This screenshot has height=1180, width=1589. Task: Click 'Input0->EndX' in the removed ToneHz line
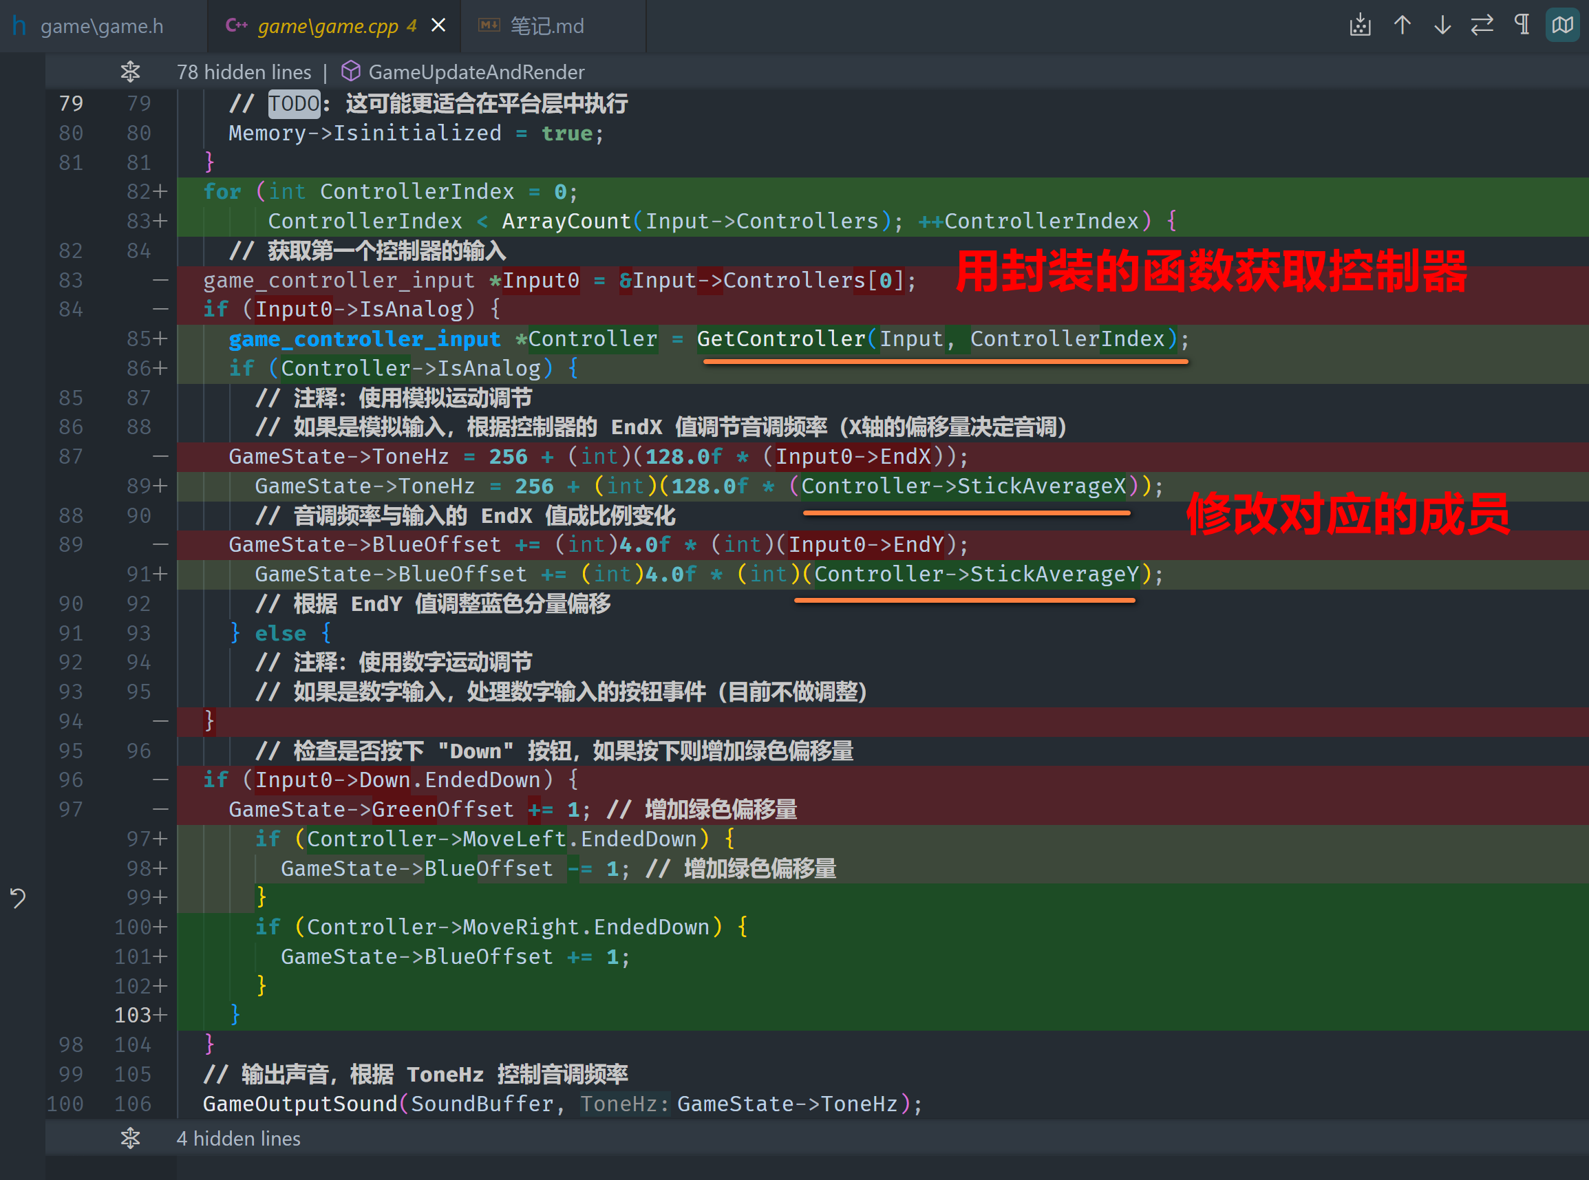tap(853, 456)
